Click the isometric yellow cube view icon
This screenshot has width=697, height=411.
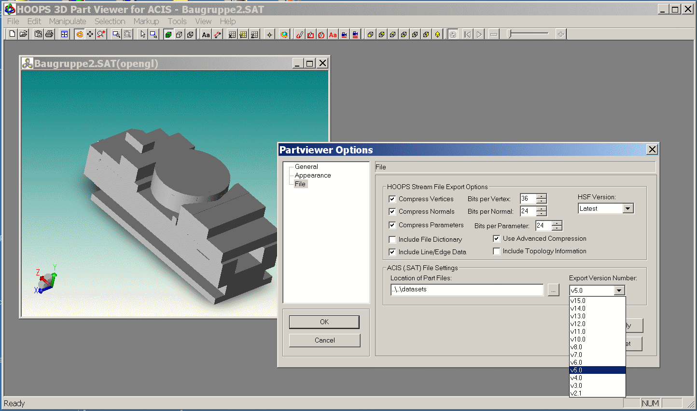pyautogui.click(x=437, y=34)
